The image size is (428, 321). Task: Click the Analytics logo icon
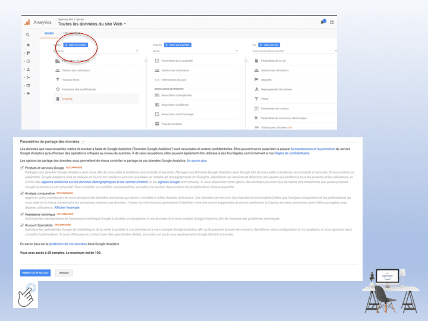click(27, 22)
